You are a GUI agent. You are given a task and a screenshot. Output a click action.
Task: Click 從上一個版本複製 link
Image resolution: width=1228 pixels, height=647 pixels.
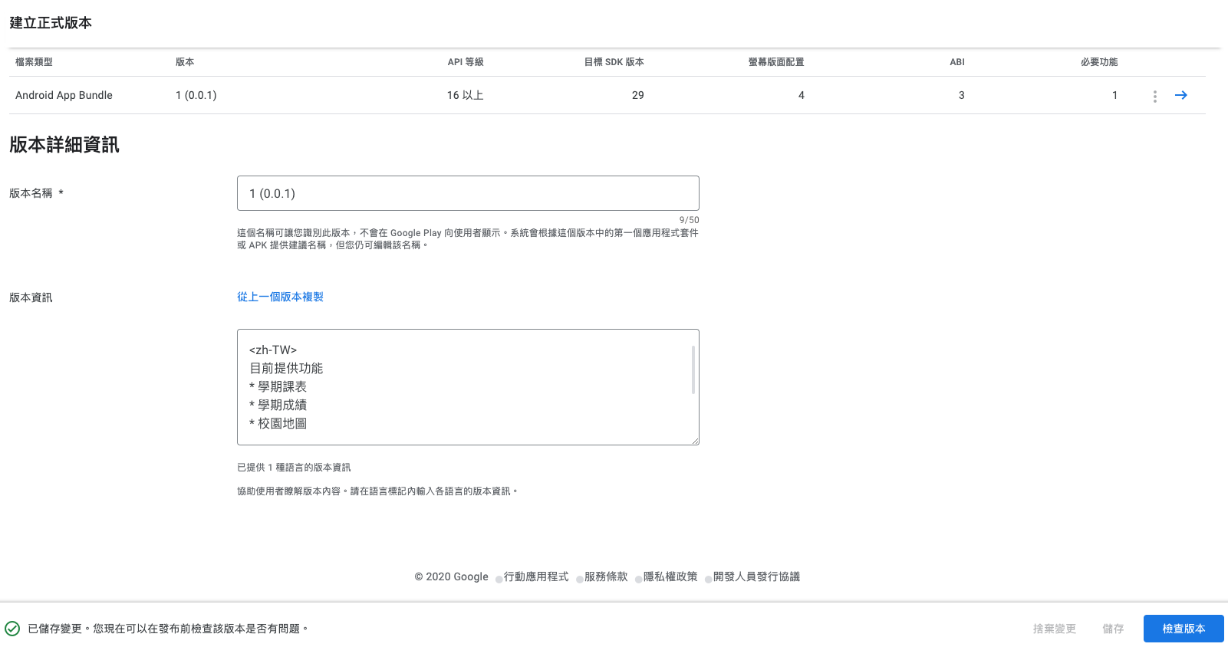pos(280,297)
